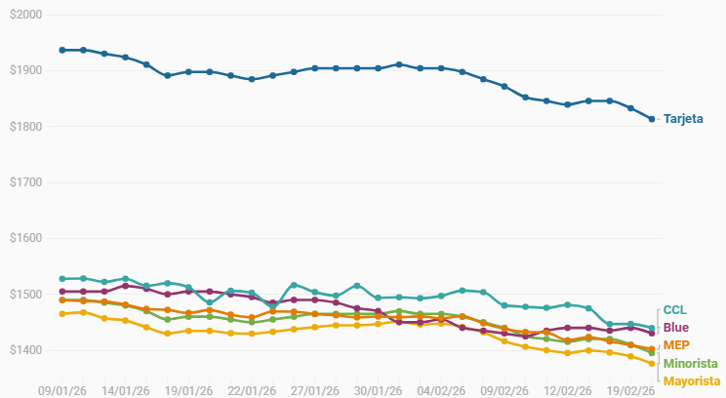Select the MEP legend label

click(675, 345)
